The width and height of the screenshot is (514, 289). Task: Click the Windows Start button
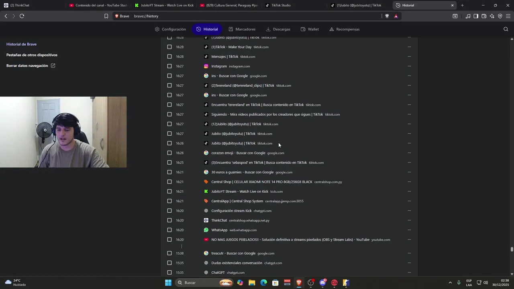pos(168,283)
